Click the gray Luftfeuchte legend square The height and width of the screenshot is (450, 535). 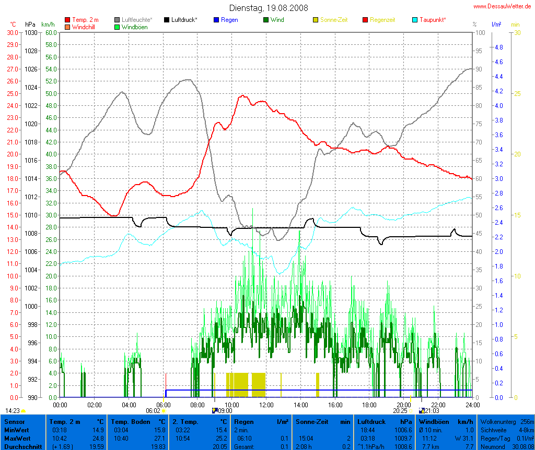pos(117,20)
